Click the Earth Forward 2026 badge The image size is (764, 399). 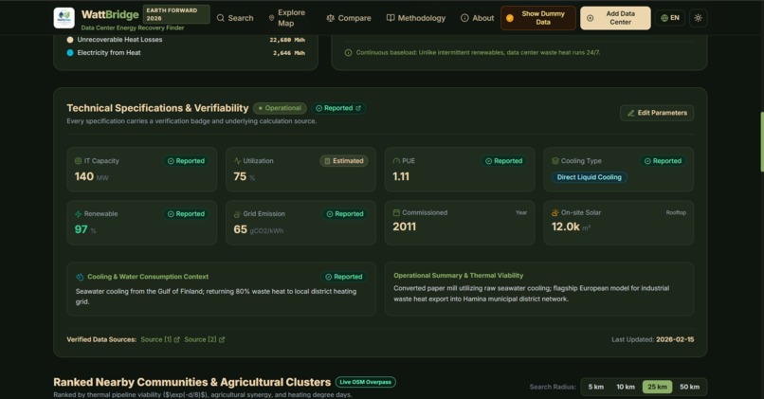(x=176, y=14)
